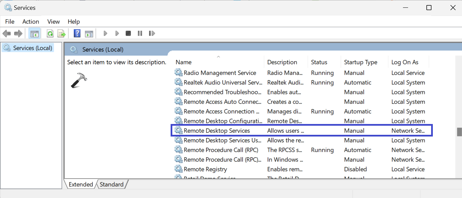Switch to the Standard tab
The height and width of the screenshot is (198, 462).
[112, 184]
